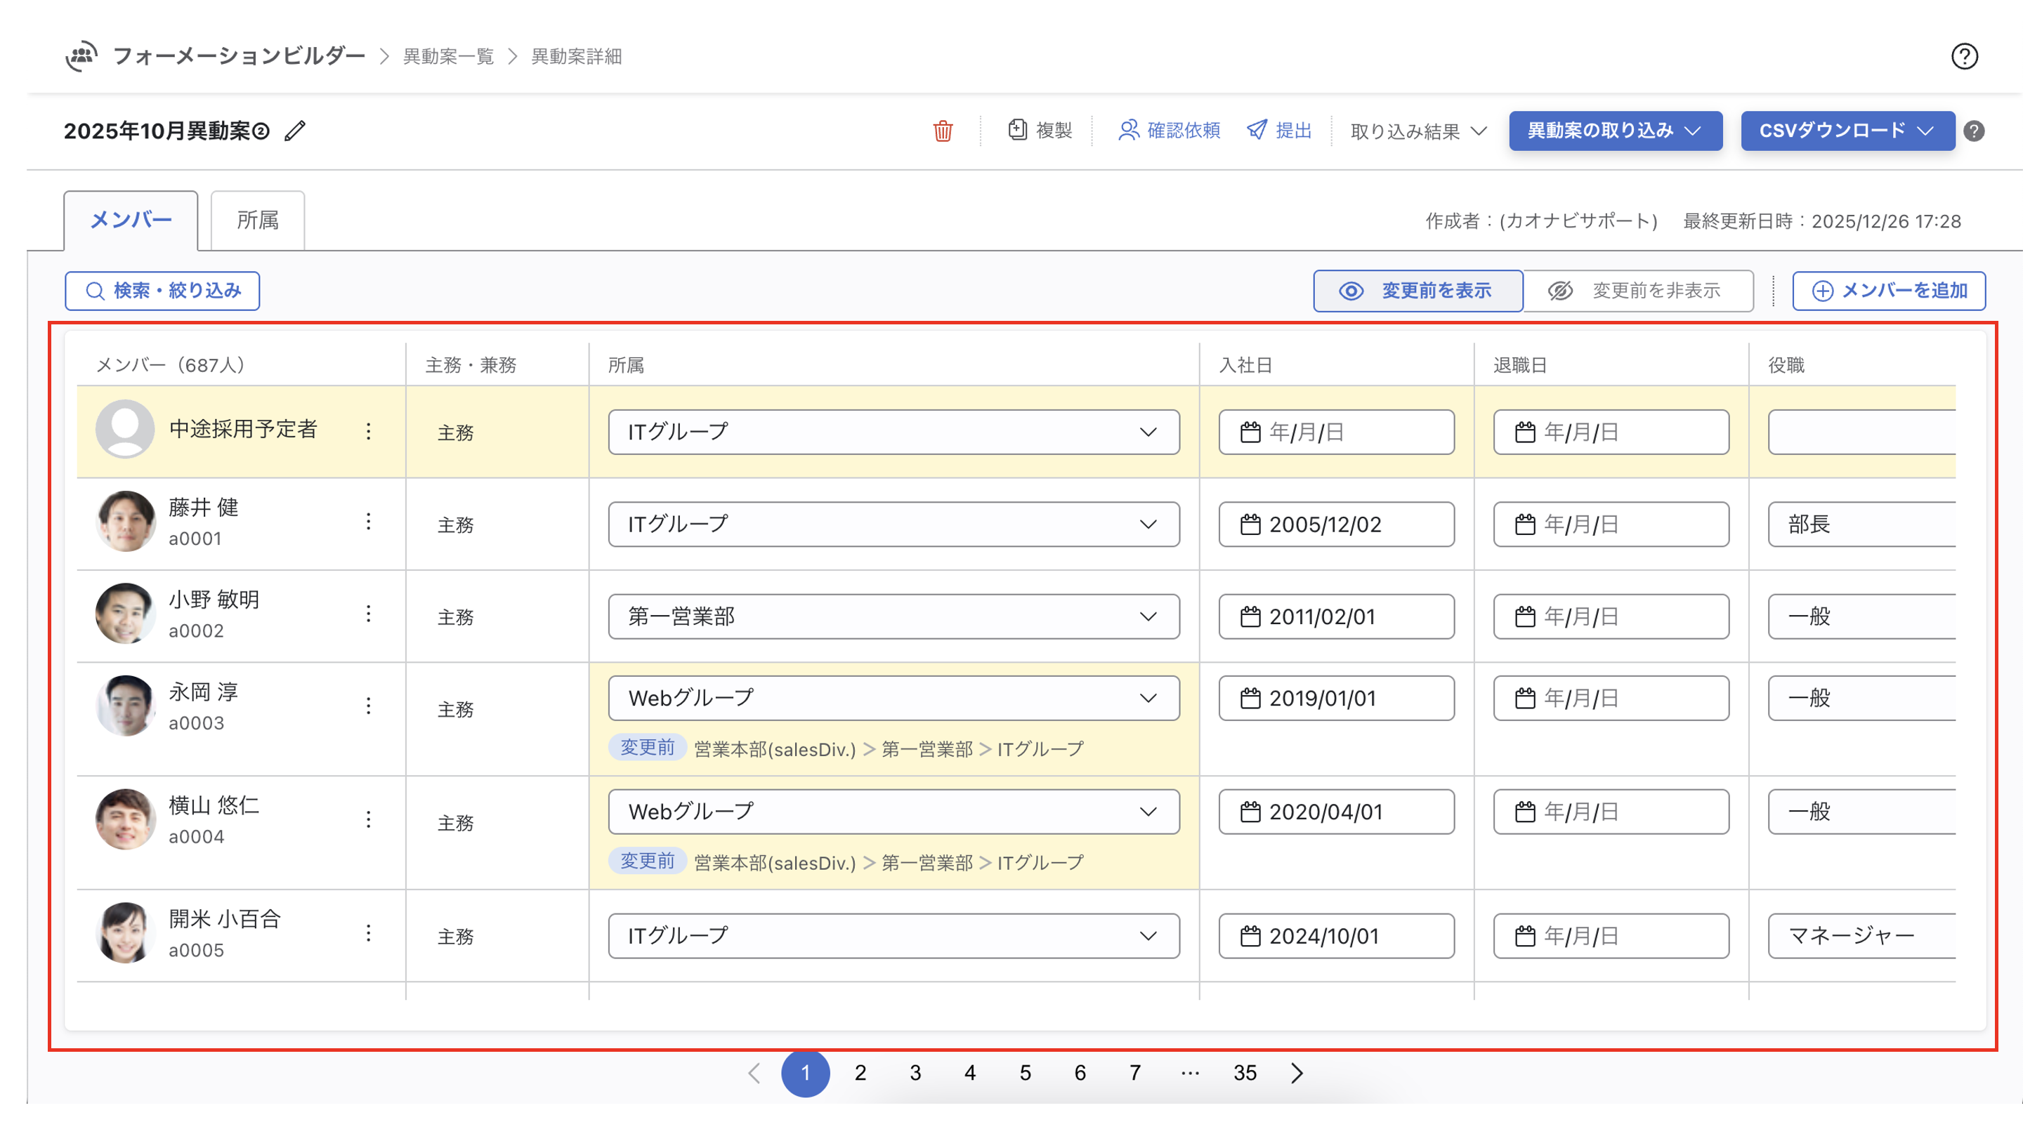Open the three-dot menu for 藤井 健

(x=368, y=522)
